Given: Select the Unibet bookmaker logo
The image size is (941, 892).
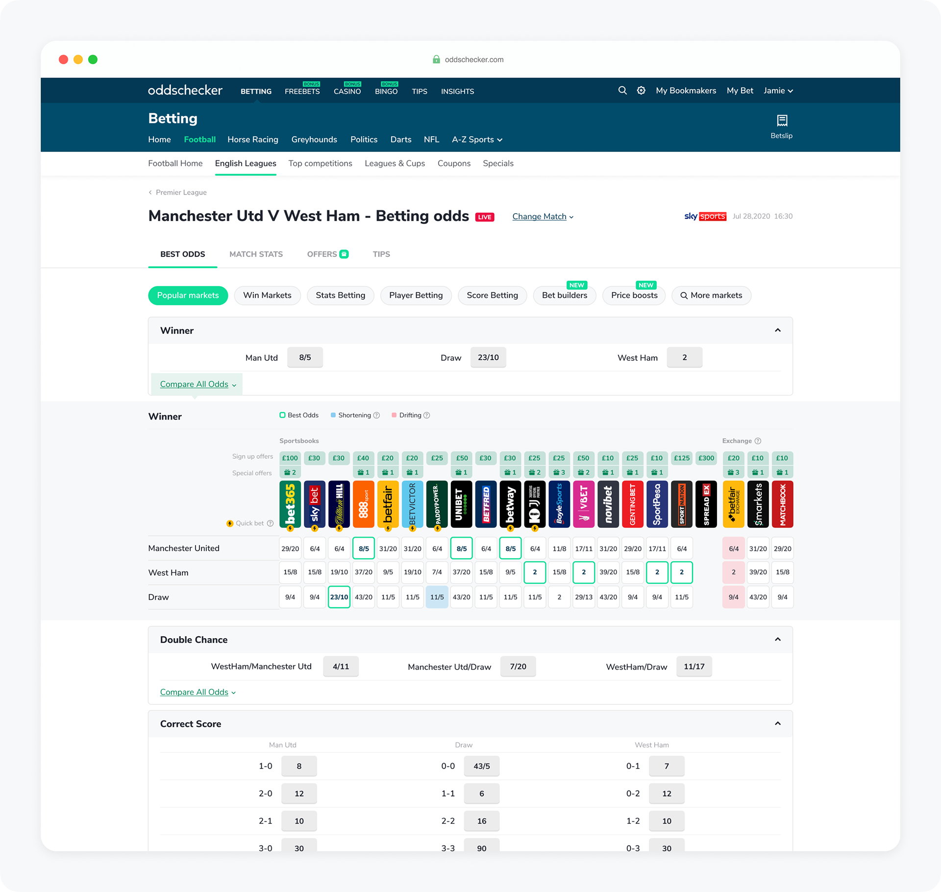Looking at the screenshot, I should [461, 504].
